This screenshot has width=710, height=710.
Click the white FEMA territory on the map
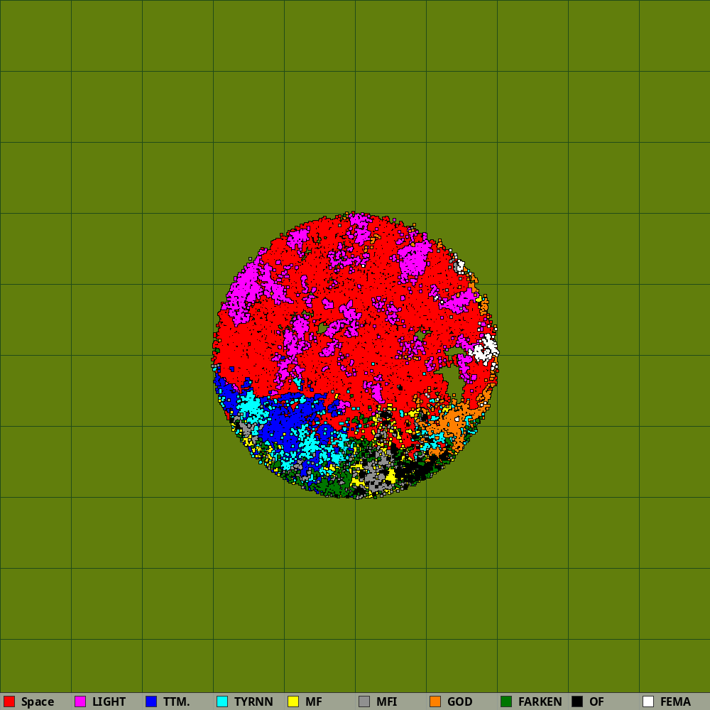tap(487, 349)
